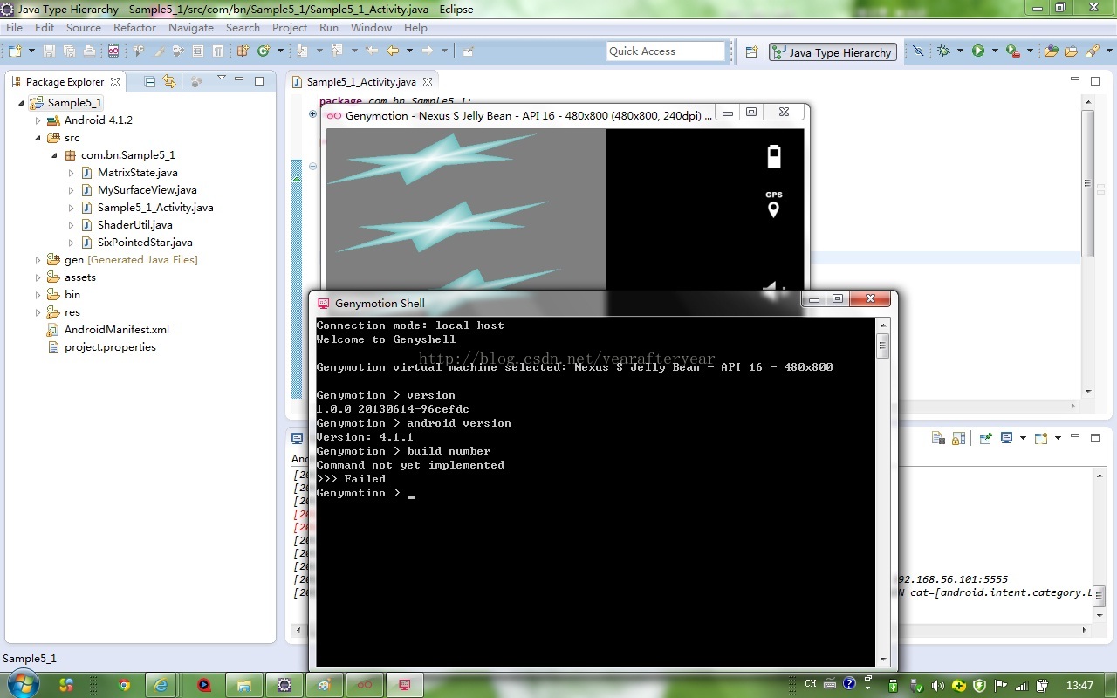Open the Window menu
Viewport: 1117px width, 698px height.
(371, 28)
